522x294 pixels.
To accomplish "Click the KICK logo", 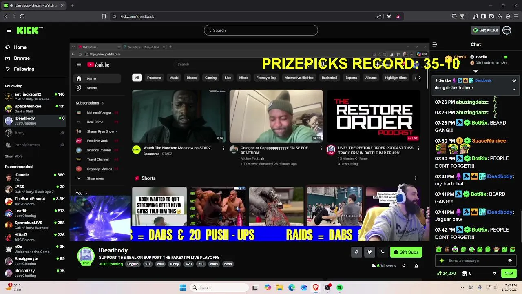I will point(29,30).
